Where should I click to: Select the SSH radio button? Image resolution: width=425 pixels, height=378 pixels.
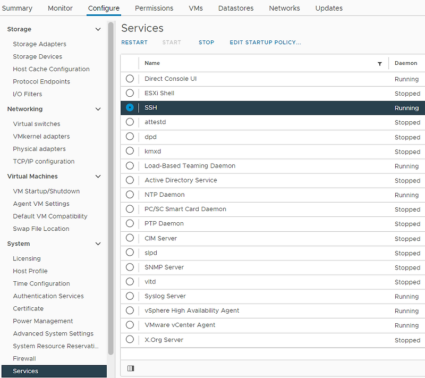(130, 107)
